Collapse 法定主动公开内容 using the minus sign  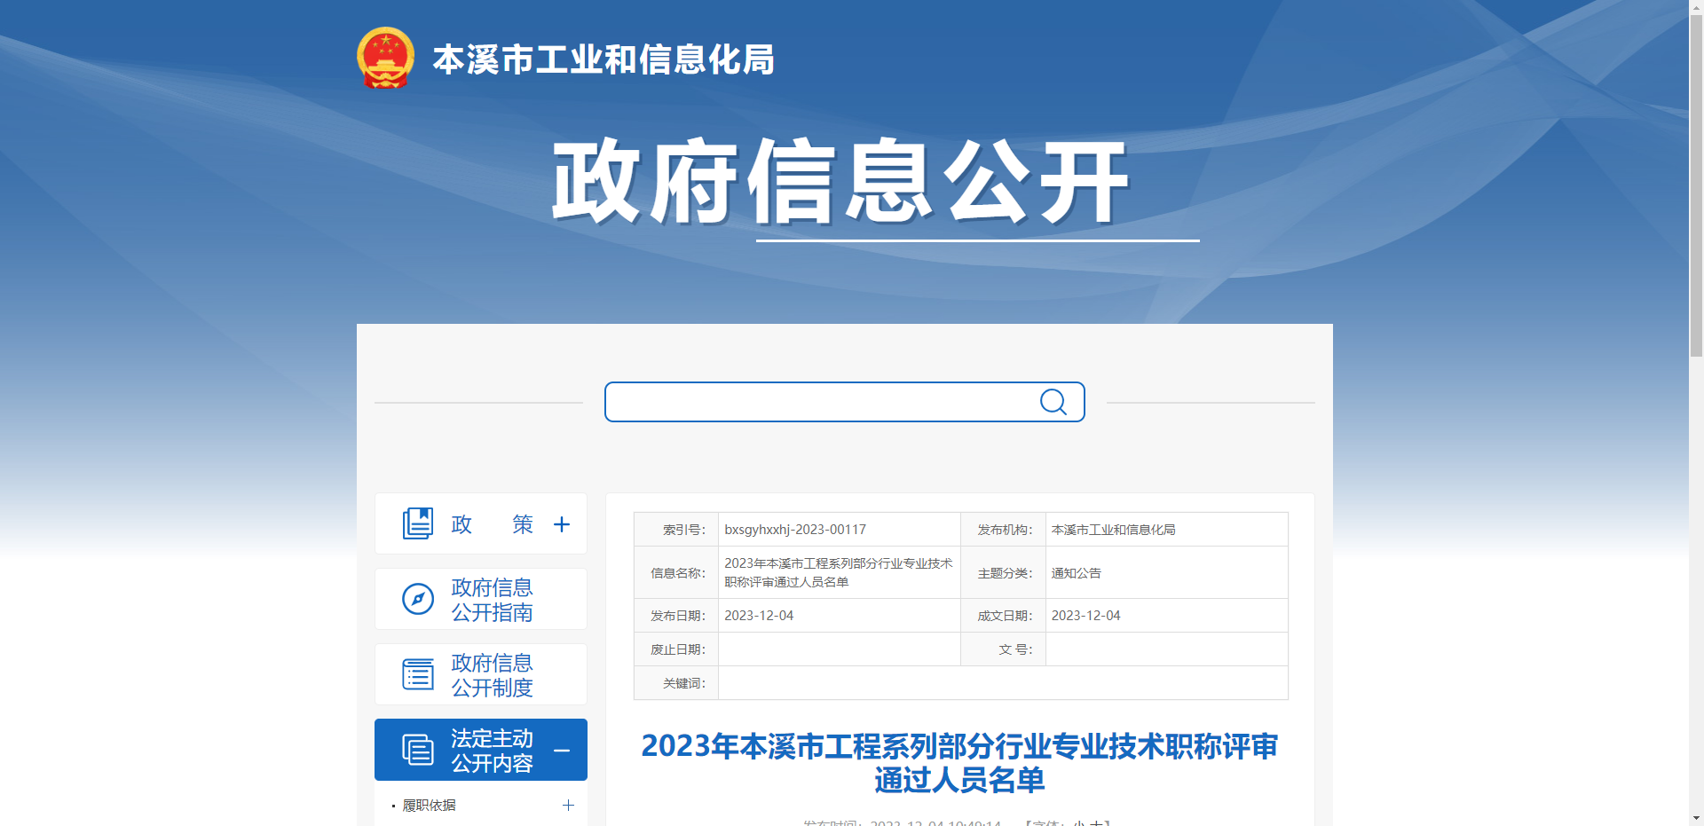click(x=562, y=750)
